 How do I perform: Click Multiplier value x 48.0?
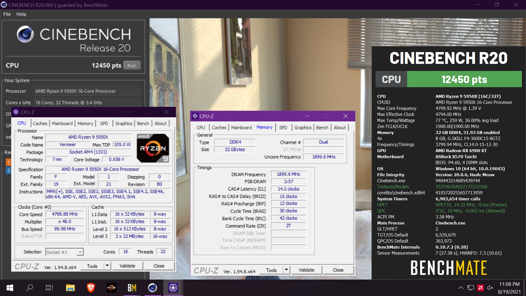pos(65,221)
